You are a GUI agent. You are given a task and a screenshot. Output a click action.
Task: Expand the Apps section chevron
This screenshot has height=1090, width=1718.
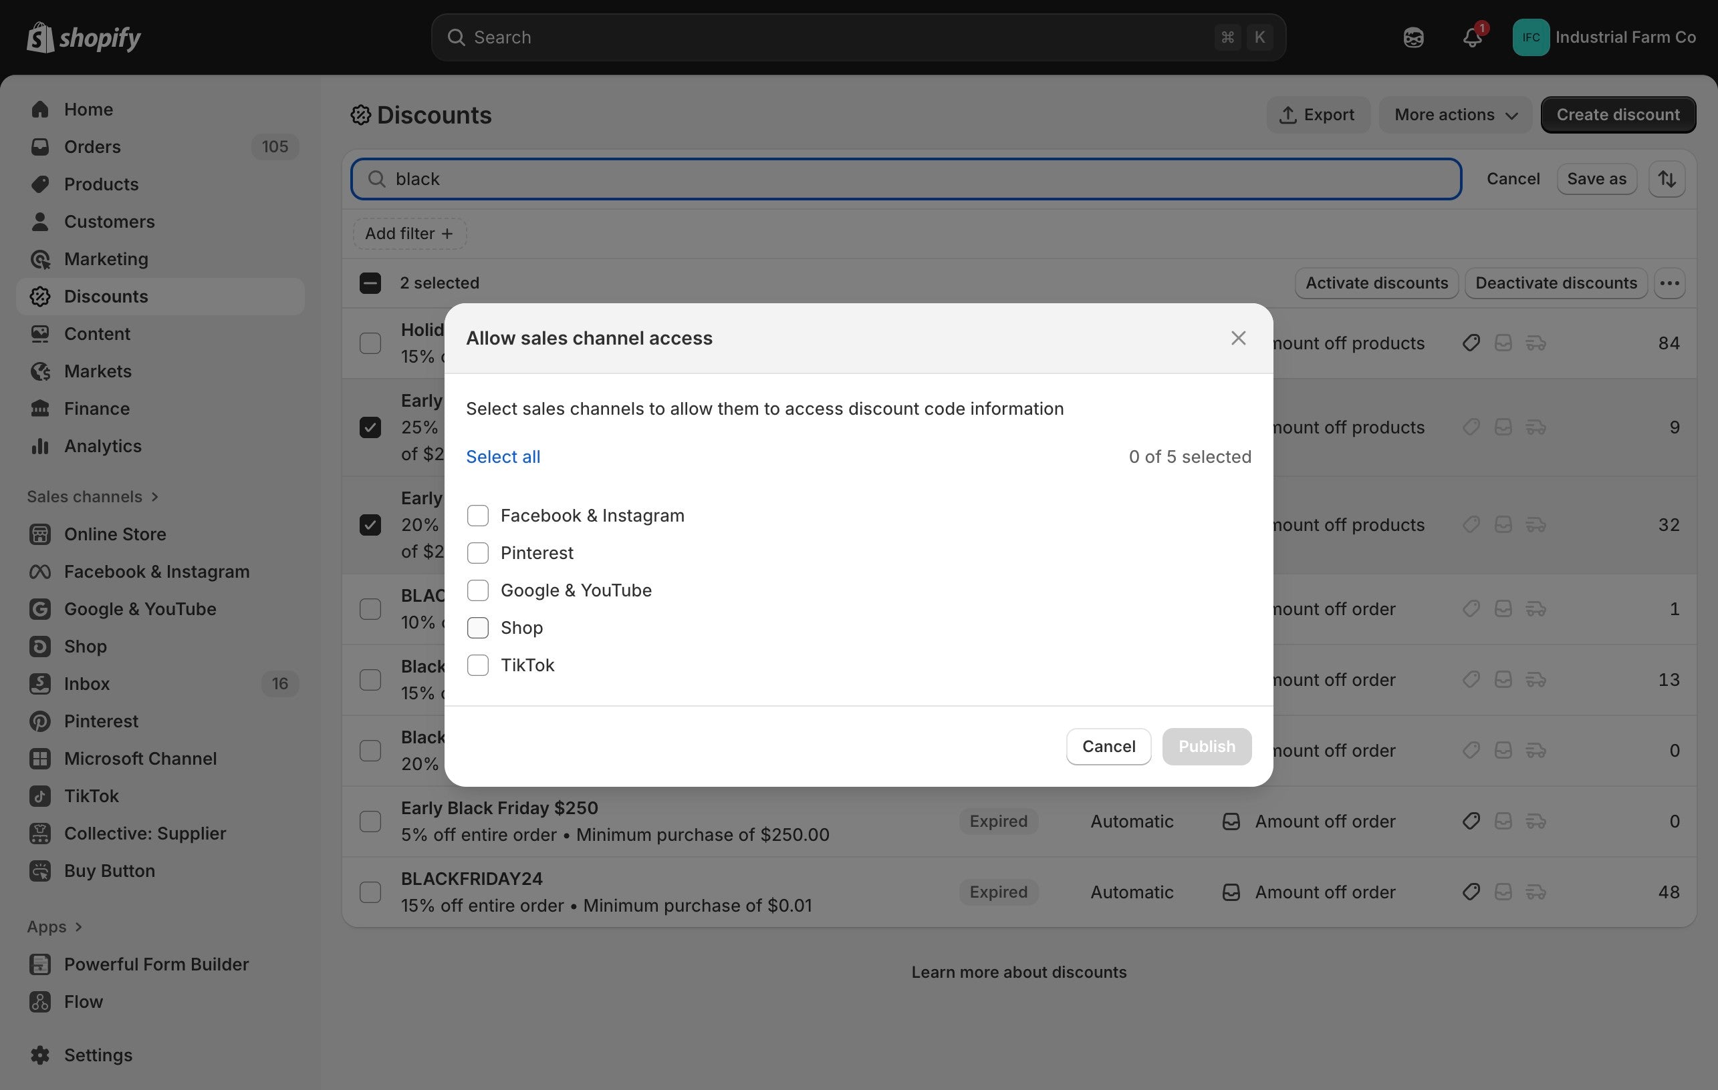(x=78, y=927)
